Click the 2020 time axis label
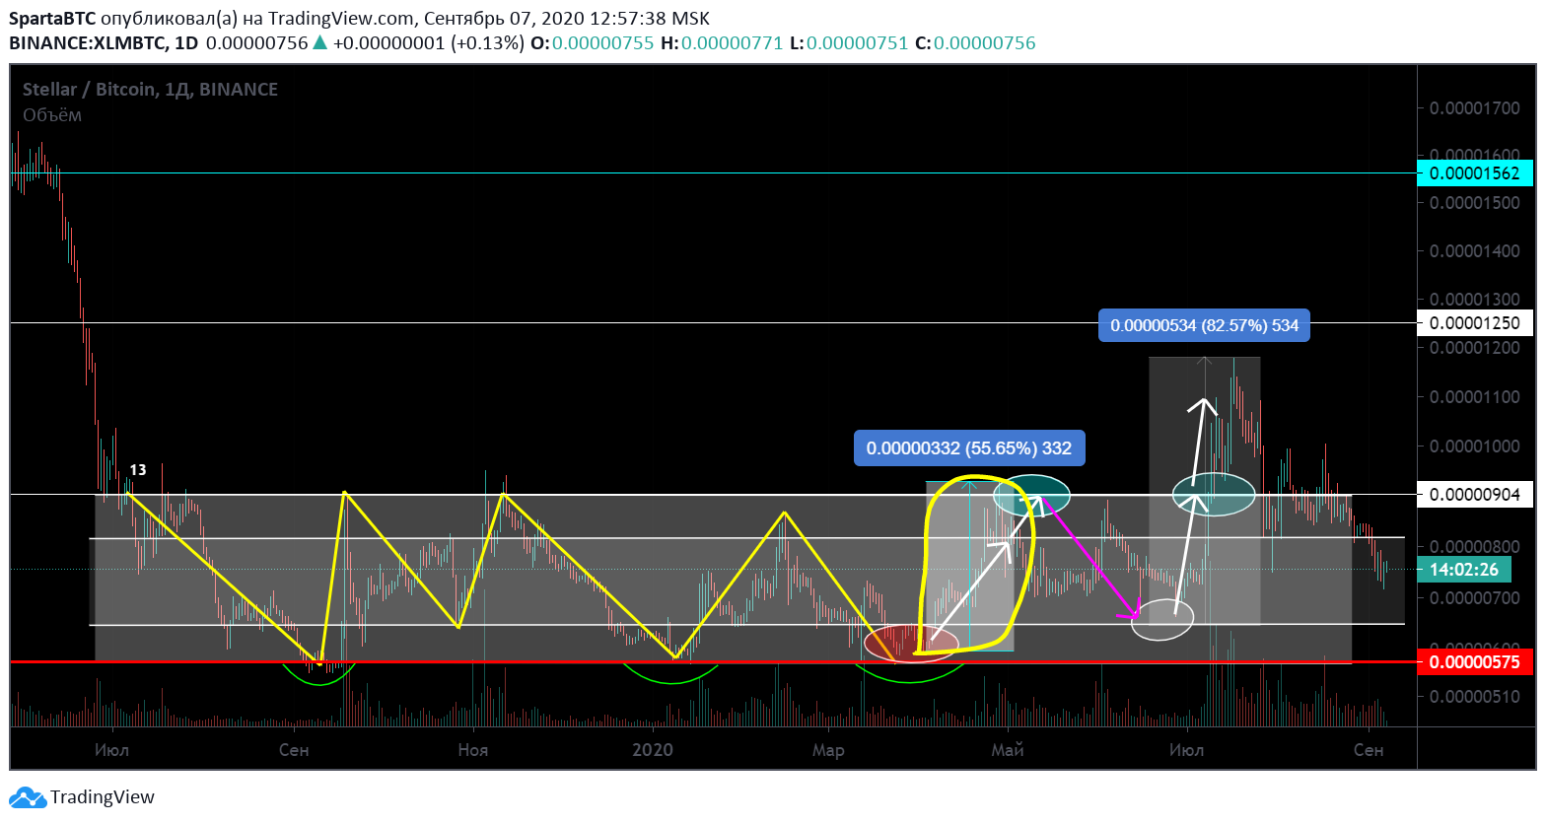 coord(653,750)
